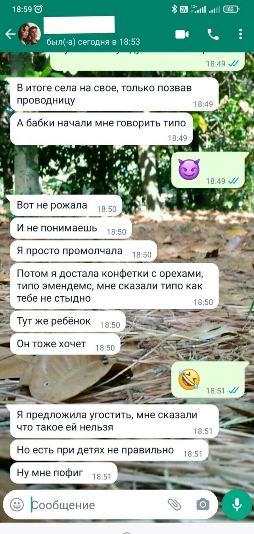The width and height of the screenshot is (254, 534).
Task: Select the "Ну мне пофиг" message
Action: pos(64,473)
